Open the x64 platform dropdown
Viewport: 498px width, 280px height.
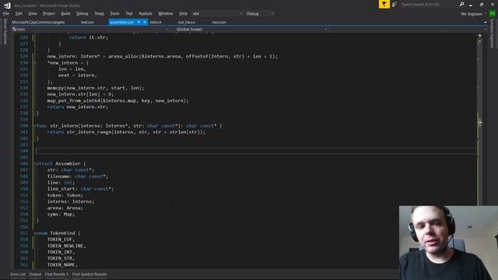click(x=217, y=14)
